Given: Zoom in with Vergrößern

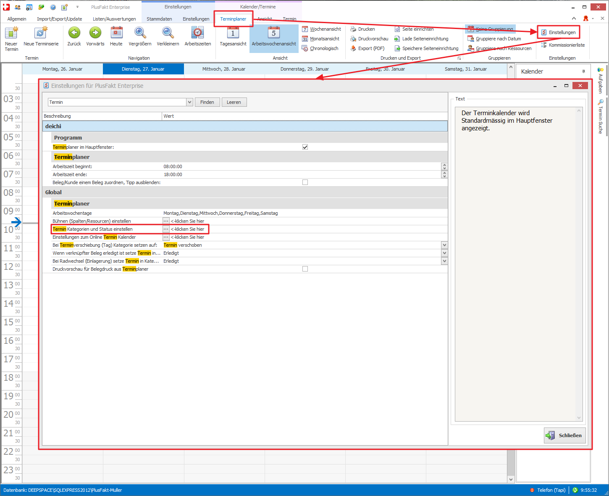Looking at the screenshot, I should point(140,36).
